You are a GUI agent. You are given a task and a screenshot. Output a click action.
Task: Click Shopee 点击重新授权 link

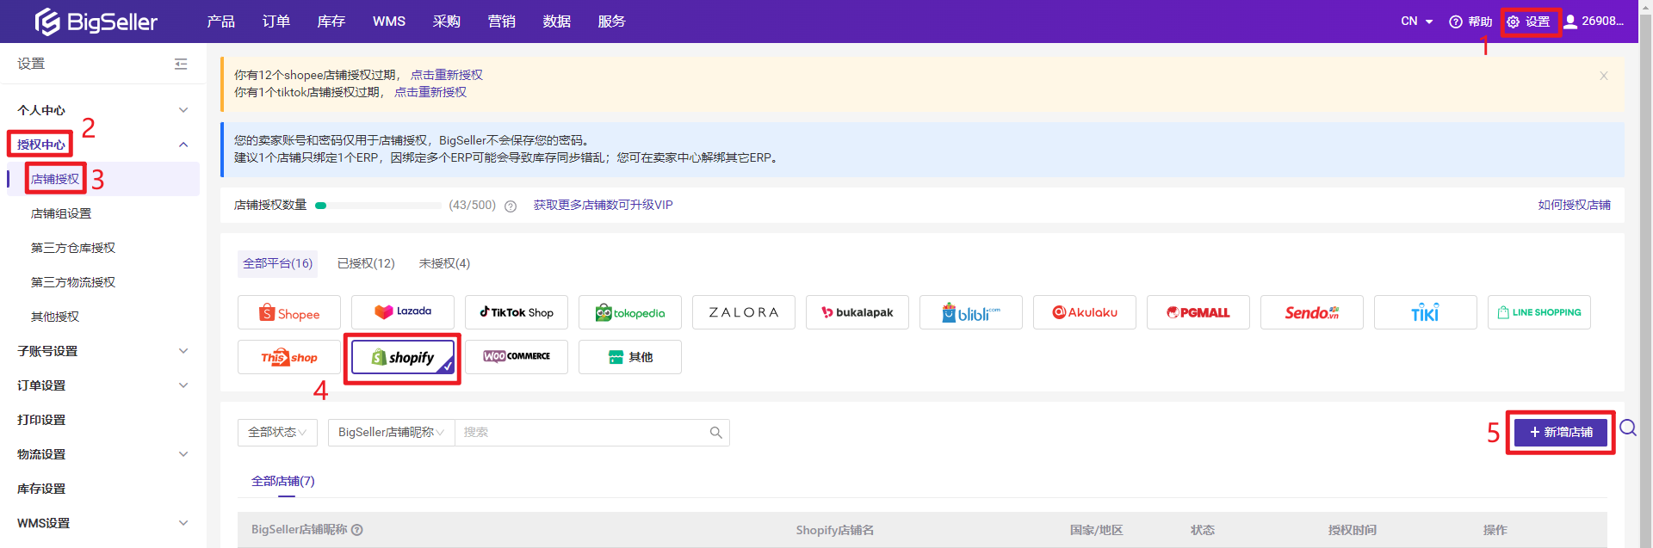447,75
